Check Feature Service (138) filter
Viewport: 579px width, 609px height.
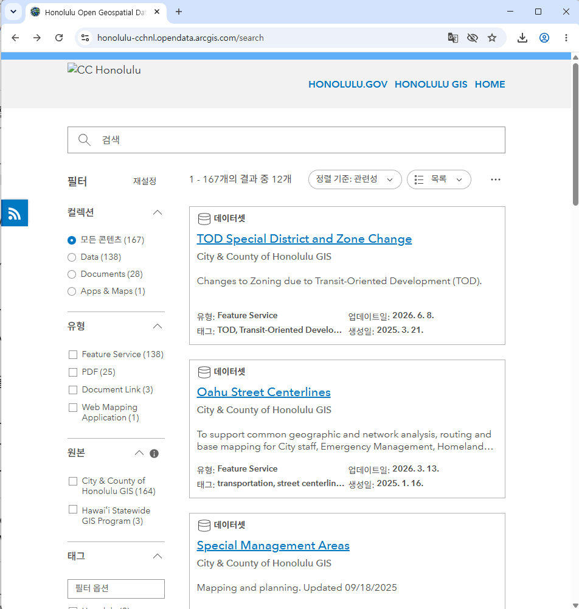72,355
